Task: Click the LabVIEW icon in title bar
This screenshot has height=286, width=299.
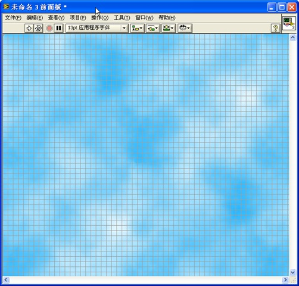Action: pos(6,7)
